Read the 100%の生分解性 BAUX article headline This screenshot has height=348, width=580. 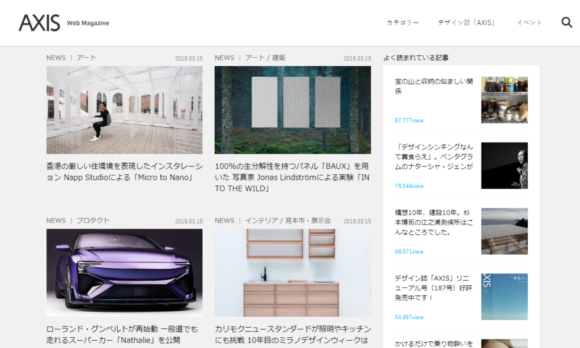292,177
